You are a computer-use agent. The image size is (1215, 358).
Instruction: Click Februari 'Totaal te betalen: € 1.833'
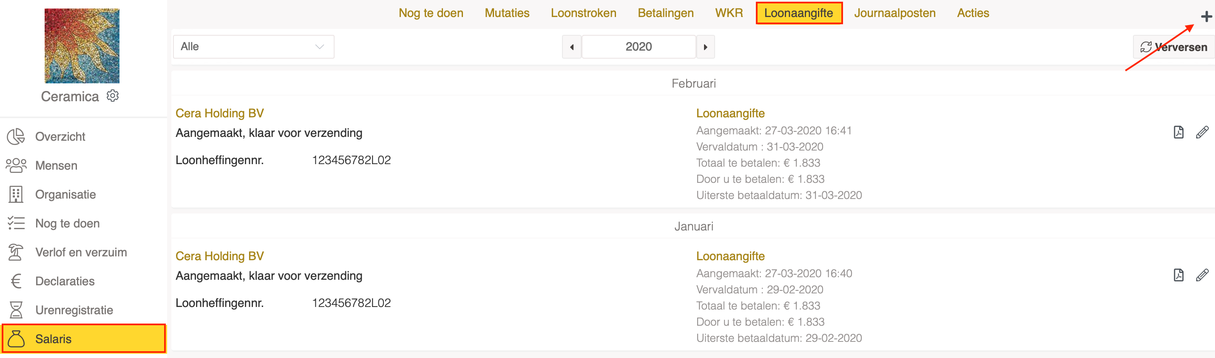758,163
